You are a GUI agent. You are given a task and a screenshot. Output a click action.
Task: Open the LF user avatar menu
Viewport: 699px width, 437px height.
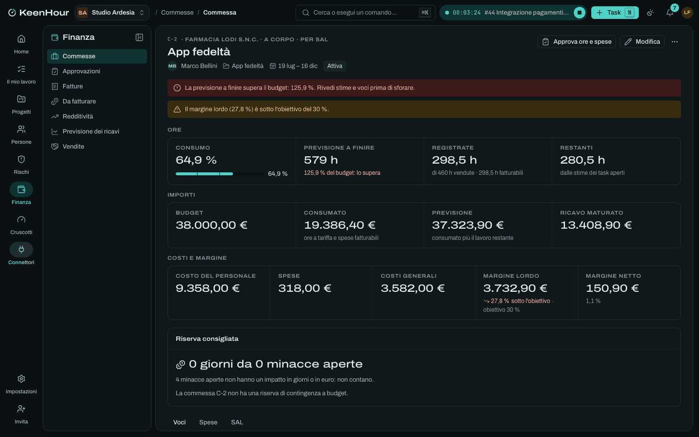click(687, 13)
